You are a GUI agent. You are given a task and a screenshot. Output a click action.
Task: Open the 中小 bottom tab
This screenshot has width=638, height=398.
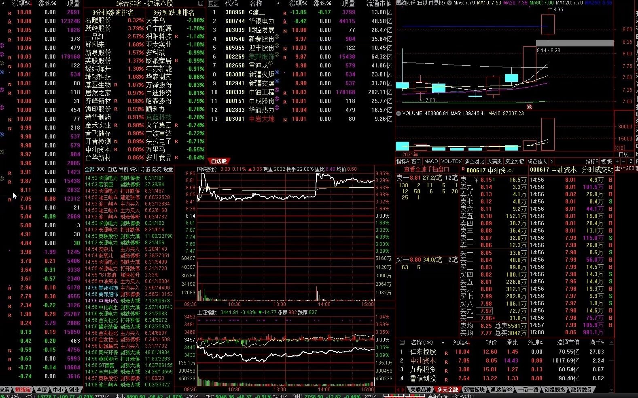[x=58, y=390]
